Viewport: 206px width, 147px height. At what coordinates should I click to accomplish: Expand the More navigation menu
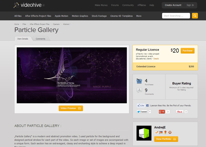tap(139, 16)
